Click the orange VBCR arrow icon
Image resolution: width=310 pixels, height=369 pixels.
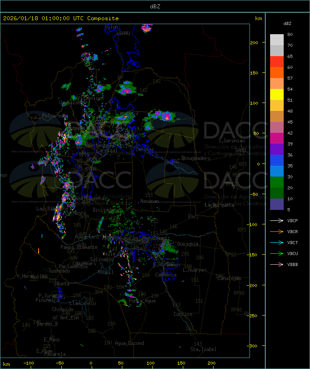[277, 232]
